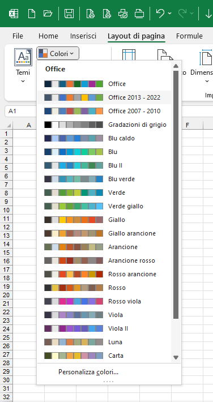
Task: Expand the undo history dropdown arrow
Action: (169, 14)
